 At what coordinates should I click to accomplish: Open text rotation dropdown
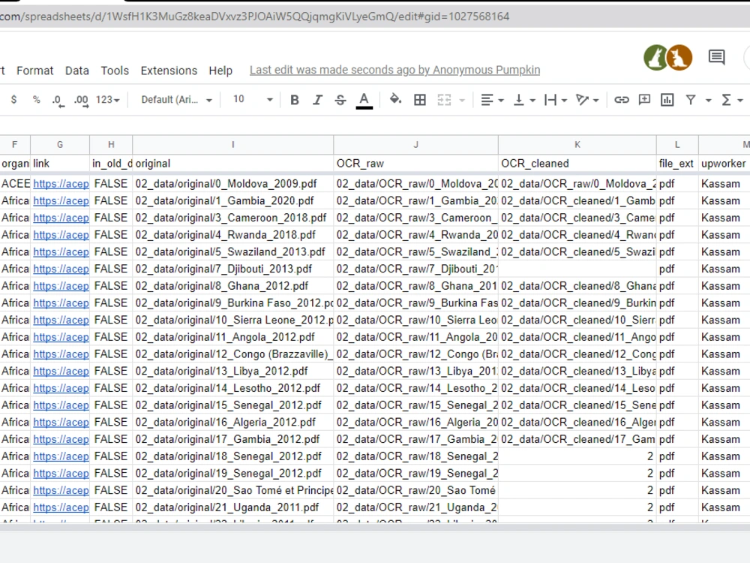(587, 100)
